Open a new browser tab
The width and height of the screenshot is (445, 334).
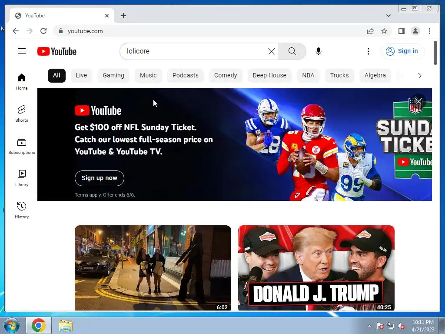click(123, 16)
